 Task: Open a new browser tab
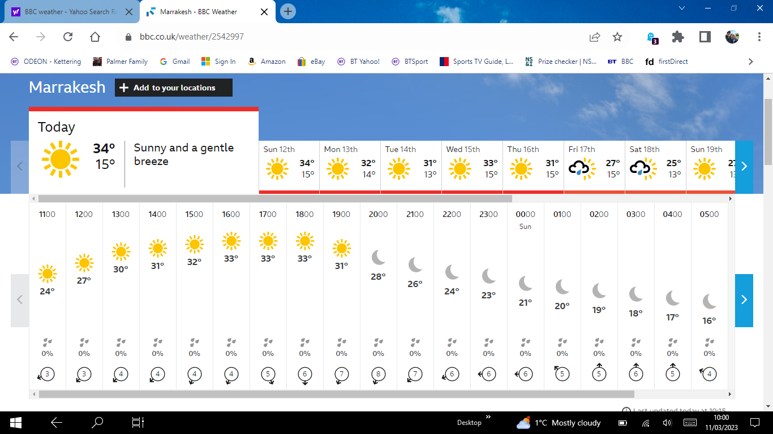(x=288, y=11)
